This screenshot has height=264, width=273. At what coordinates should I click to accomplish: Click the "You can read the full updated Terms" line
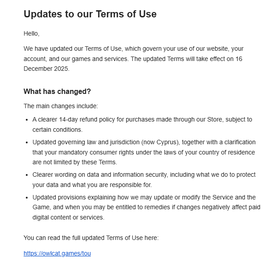click(x=91, y=238)
